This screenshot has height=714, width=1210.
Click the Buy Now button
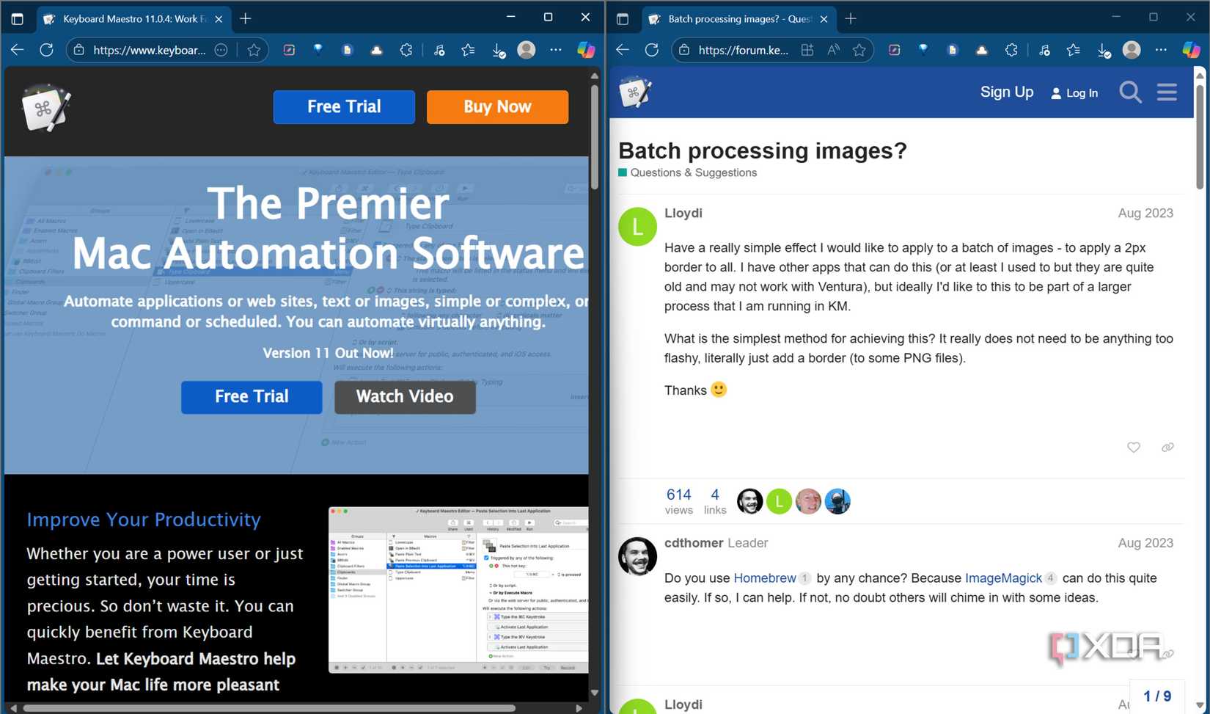(x=497, y=106)
